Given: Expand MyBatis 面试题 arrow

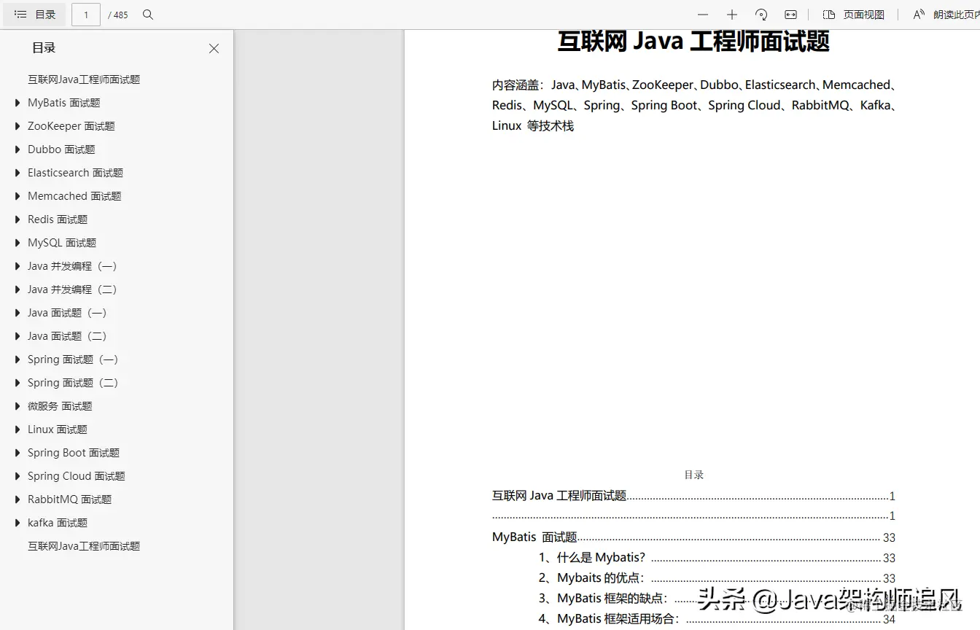Looking at the screenshot, I should pos(17,103).
